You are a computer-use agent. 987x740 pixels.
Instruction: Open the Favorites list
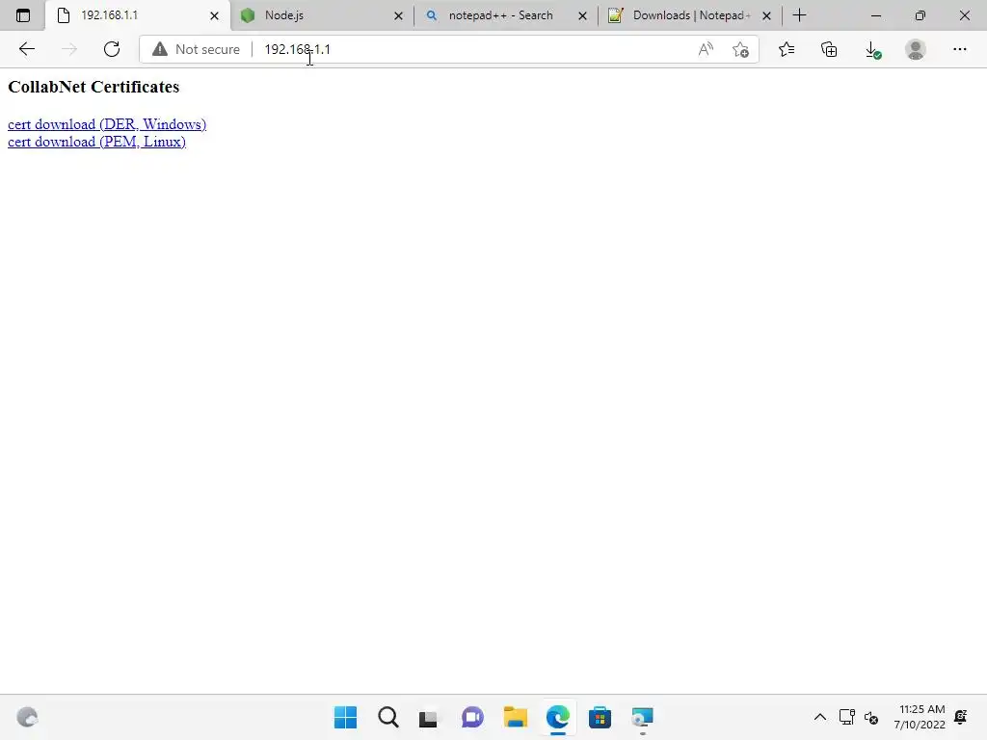pyautogui.click(x=787, y=49)
